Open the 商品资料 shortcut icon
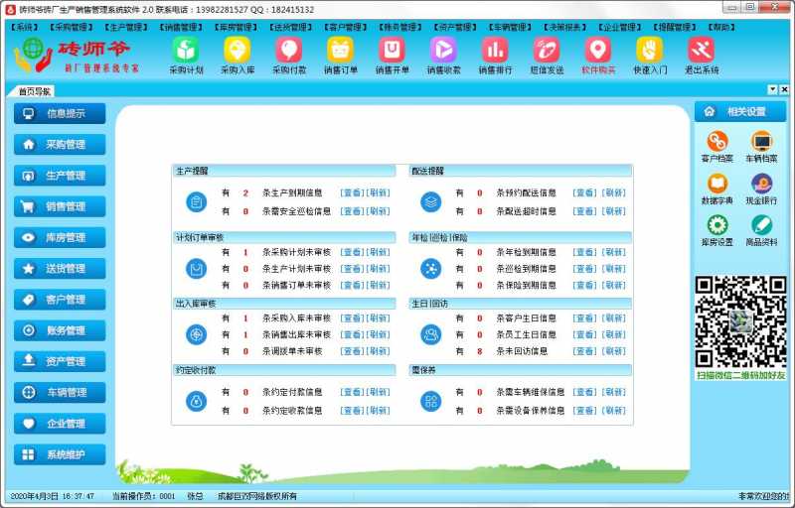The width and height of the screenshot is (795, 508). click(x=761, y=229)
